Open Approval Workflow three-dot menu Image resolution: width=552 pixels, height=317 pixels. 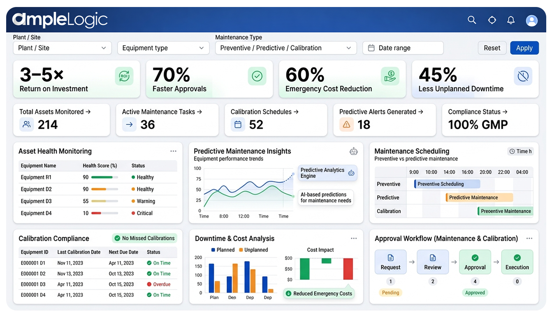[529, 238]
